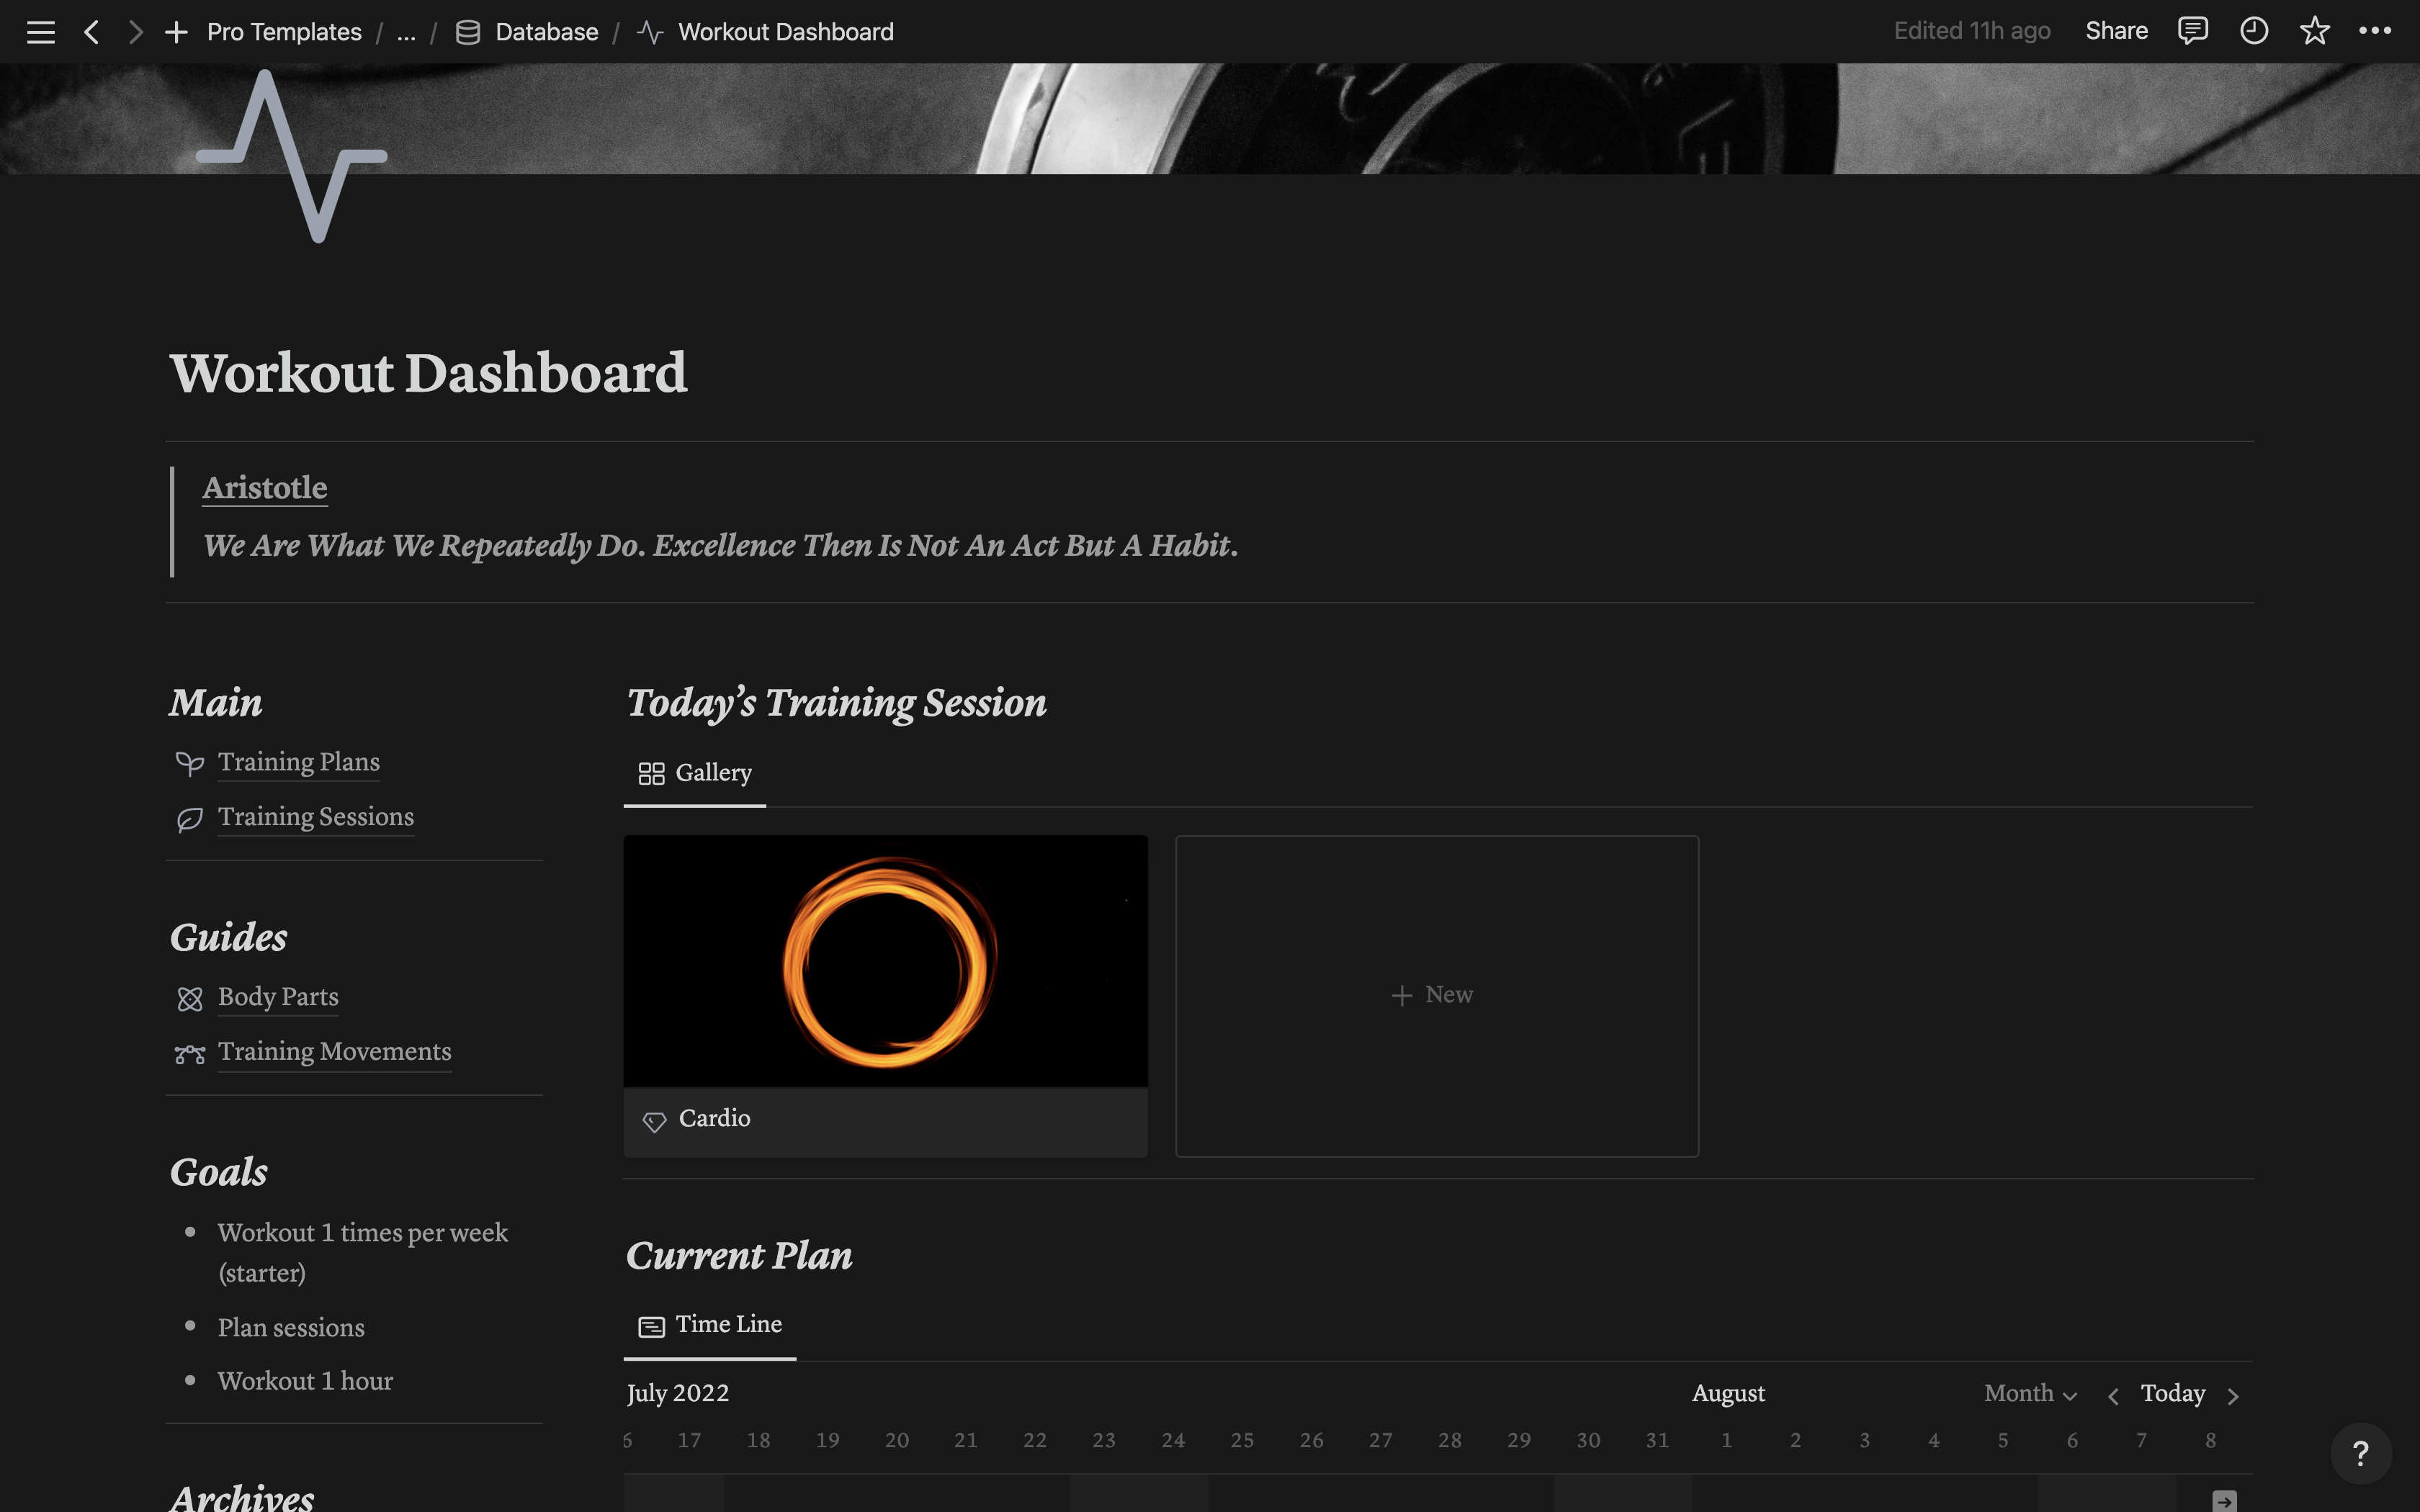
Task: Click the Share button
Action: point(2116,31)
